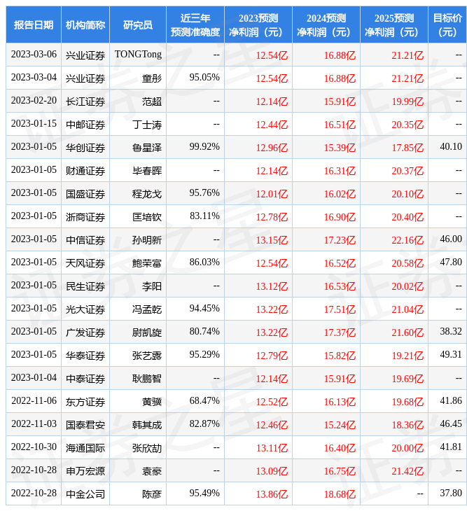Click the 报告日期 column header
Image resolution: width=467 pixels, height=511 pixels.
[x=33, y=24]
